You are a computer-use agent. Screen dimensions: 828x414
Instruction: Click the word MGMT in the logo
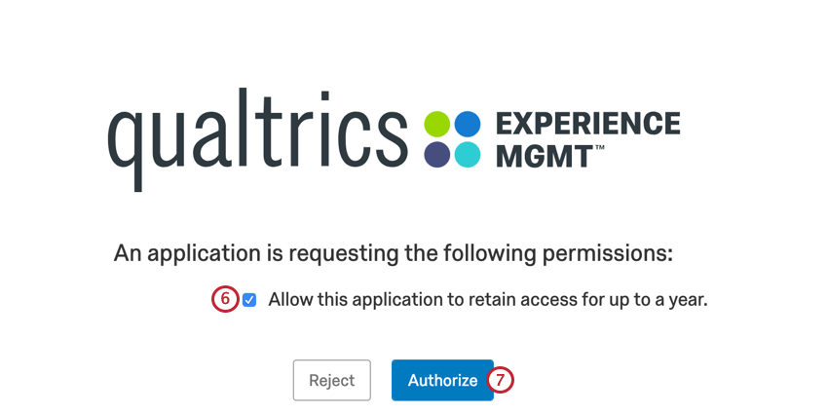(545, 155)
